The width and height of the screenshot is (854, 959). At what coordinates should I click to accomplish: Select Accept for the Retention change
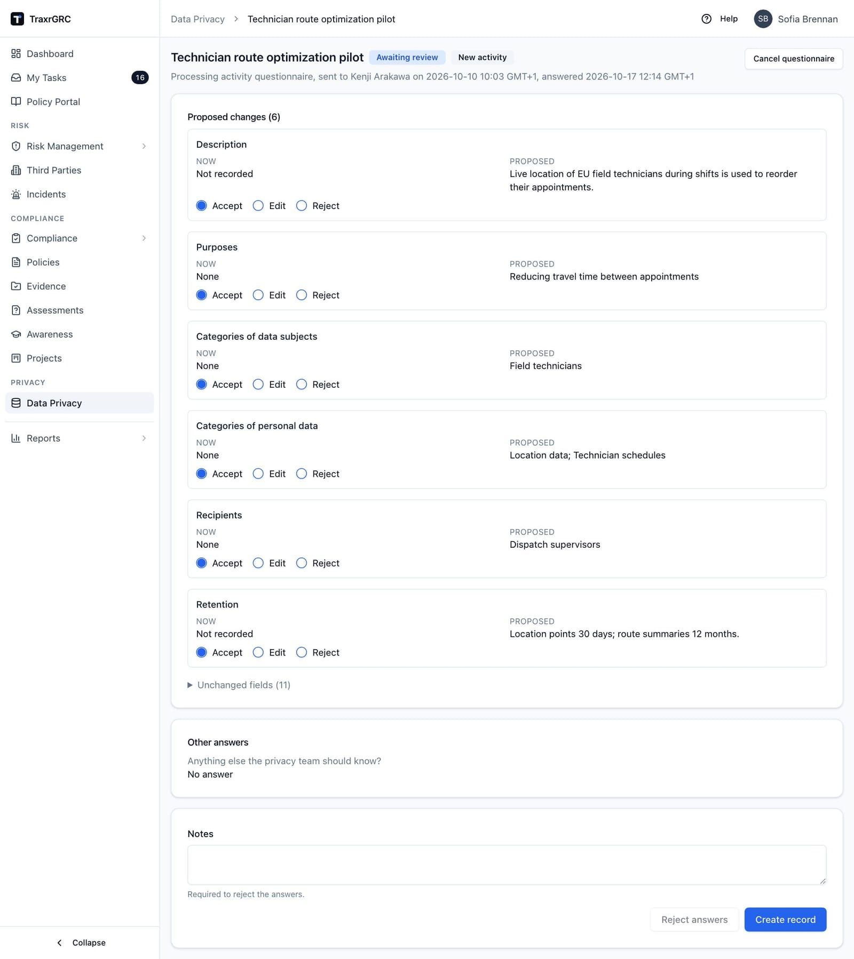coord(201,652)
